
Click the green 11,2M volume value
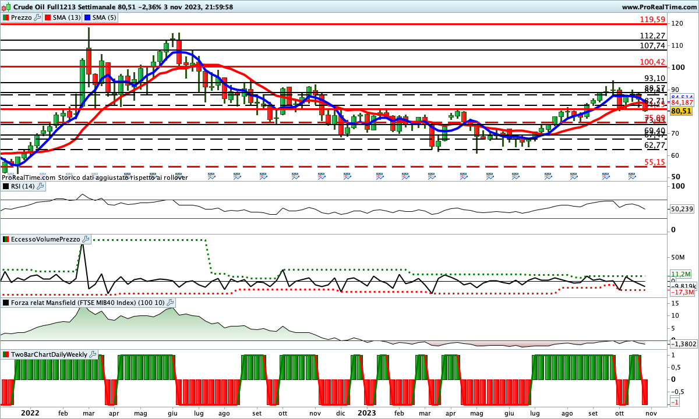tap(680, 274)
